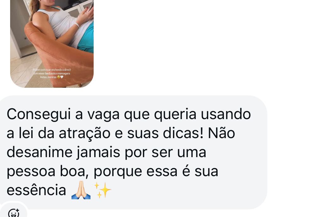Click the word 'usando' in the first line
The width and height of the screenshot is (310, 217).
pos(226,114)
